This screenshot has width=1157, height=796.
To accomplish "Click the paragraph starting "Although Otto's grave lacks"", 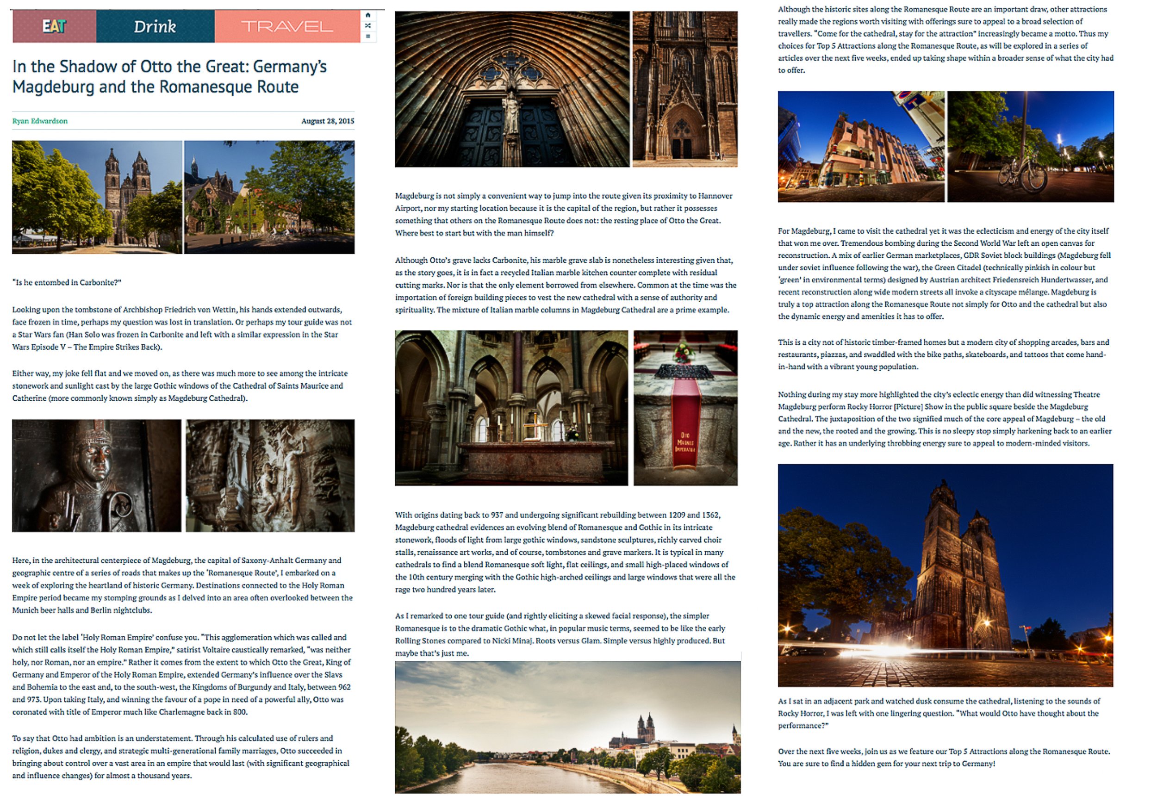I will click(566, 285).
